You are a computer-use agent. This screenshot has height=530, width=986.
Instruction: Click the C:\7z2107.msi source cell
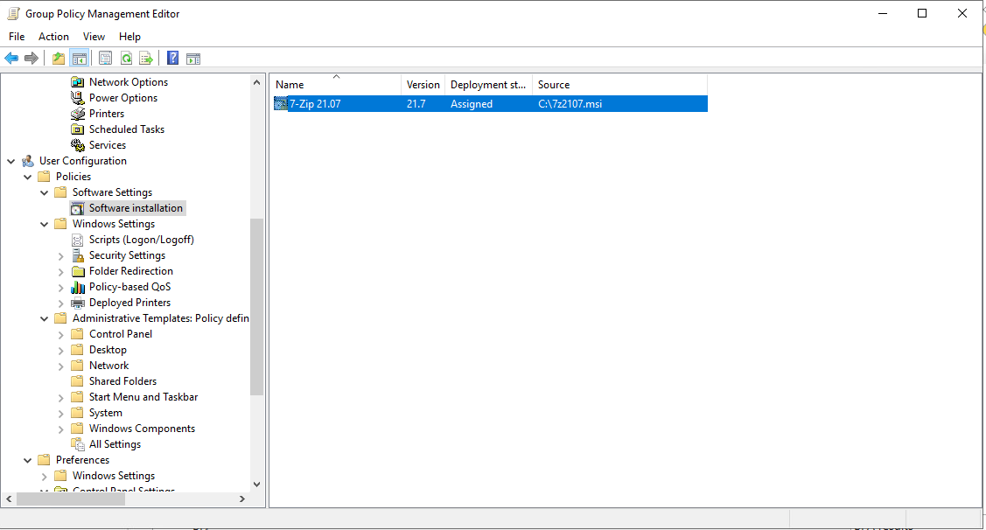click(570, 104)
